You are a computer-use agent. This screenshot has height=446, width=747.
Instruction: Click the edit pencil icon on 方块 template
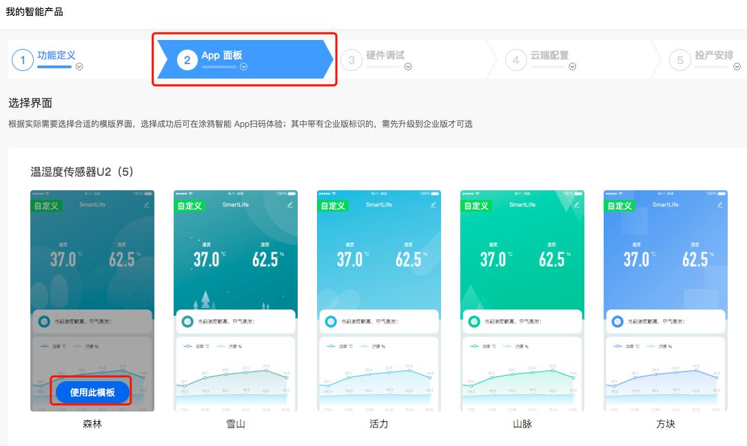[719, 205]
